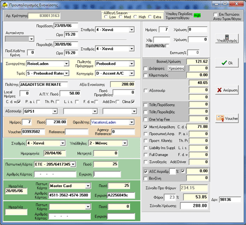Click the Χρεώσεις button
Screen dimensions: 246x225
tap(176, 68)
